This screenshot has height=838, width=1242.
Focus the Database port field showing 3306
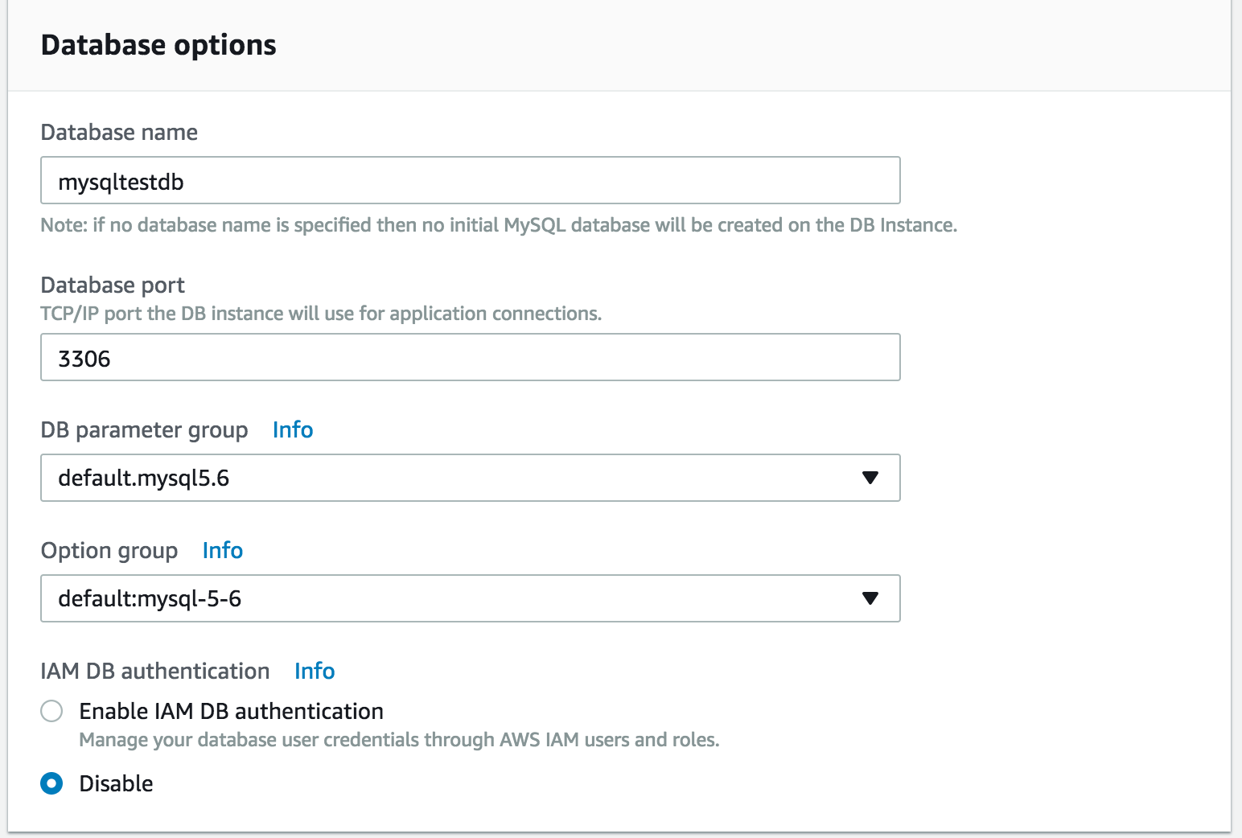470,358
